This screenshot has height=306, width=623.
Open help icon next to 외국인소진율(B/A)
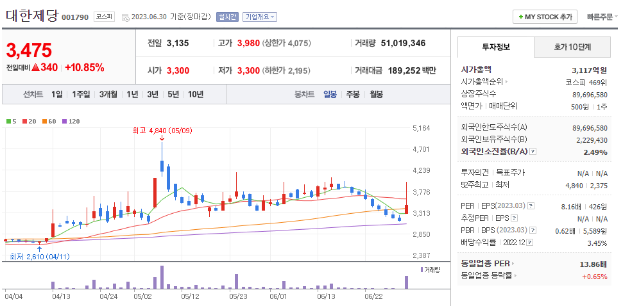(533, 152)
